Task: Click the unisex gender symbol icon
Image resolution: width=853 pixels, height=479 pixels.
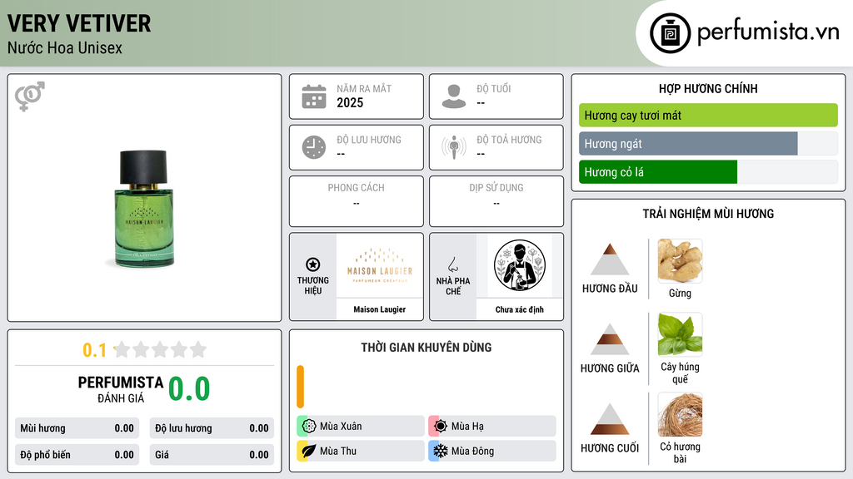Action: 30,96
